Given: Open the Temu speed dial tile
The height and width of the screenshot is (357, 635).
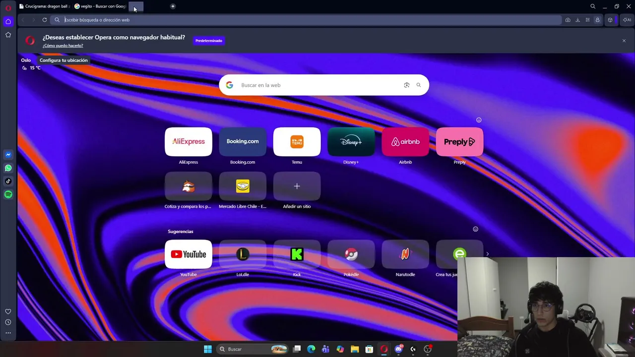Looking at the screenshot, I should (x=297, y=142).
